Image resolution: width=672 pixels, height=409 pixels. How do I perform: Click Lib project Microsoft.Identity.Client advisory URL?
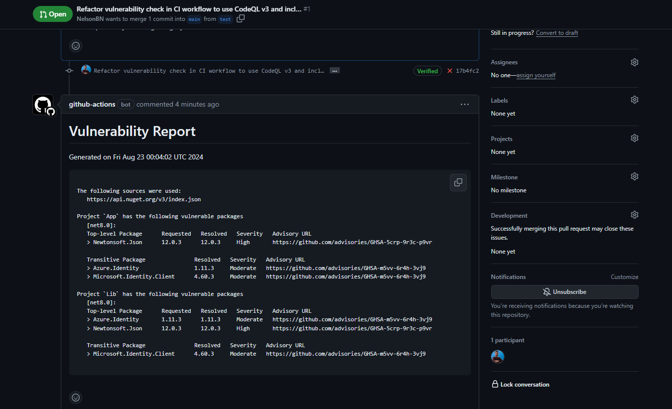[x=346, y=354]
